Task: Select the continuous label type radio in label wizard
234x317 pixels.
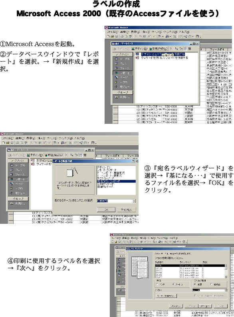Action: coord(212,284)
